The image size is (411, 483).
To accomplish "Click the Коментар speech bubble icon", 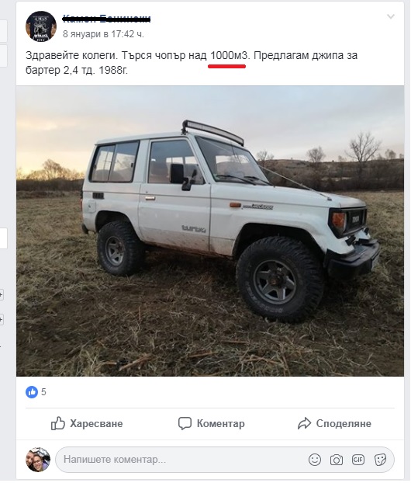I will click(x=185, y=423).
